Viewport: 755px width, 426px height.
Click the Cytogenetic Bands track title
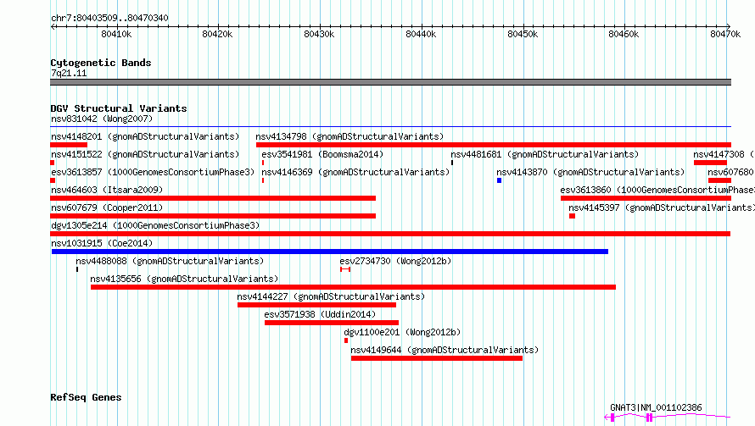click(101, 63)
